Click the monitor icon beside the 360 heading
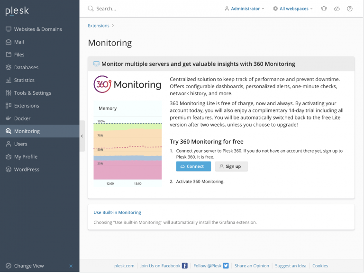Screen dimensions: 364x273 click(x=96, y=64)
